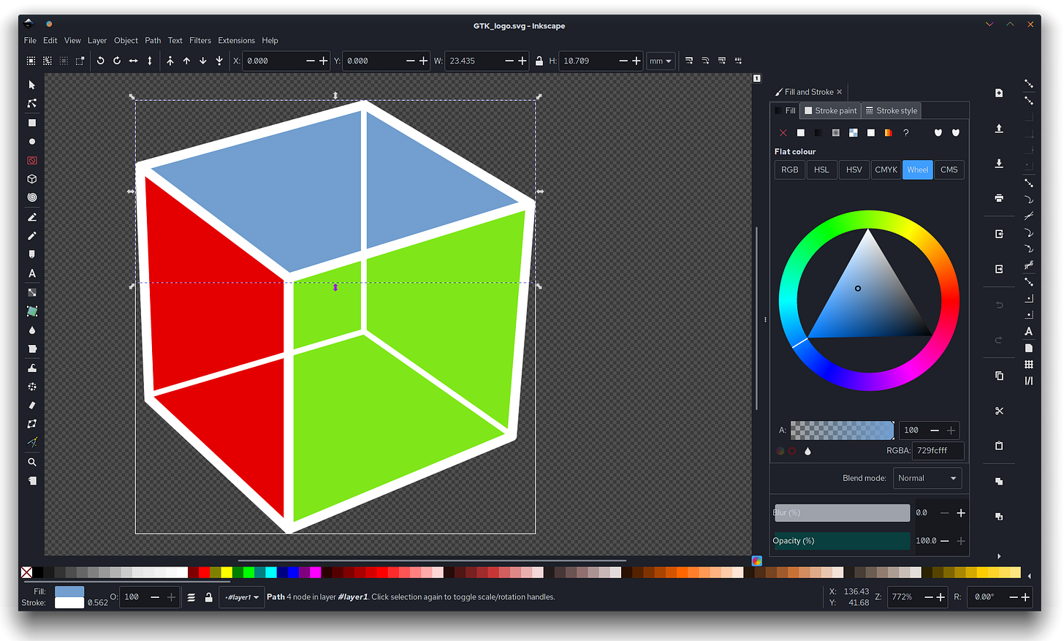Switch colour mode to RGB

click(790, 170)
